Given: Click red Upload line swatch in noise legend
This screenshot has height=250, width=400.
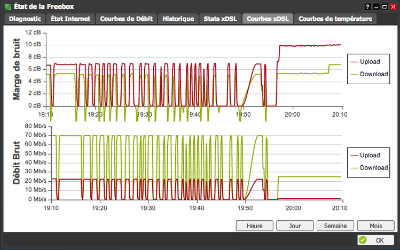Looking at the screenshot, I should pos(354,62).
